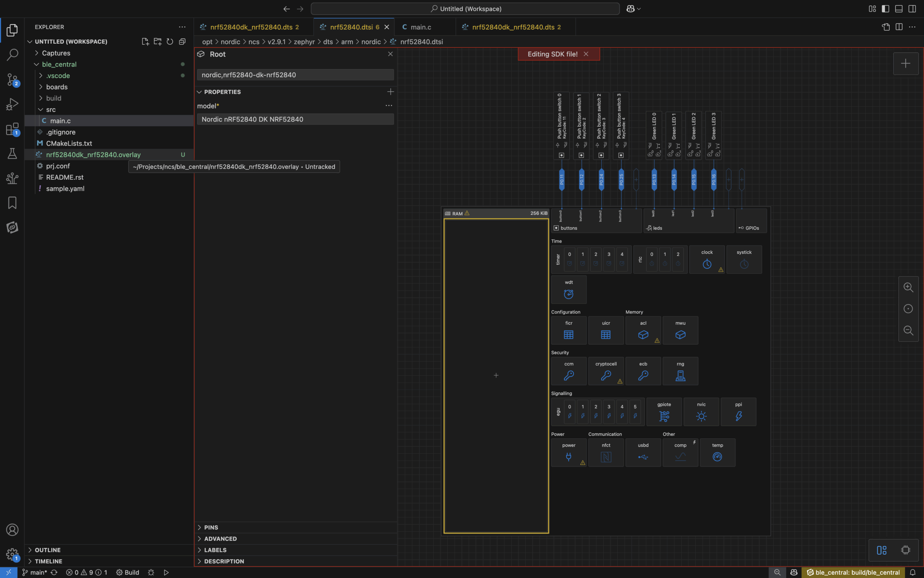This screenshot has height=578, width=924.
Task: Open the Run and Debug view
Action: [x=12, y=104]
